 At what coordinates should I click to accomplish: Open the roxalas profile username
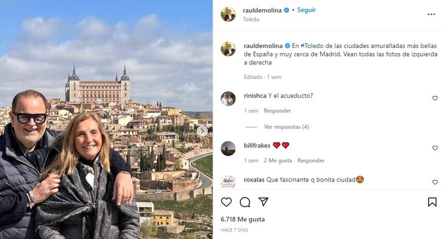coord(254,179)
